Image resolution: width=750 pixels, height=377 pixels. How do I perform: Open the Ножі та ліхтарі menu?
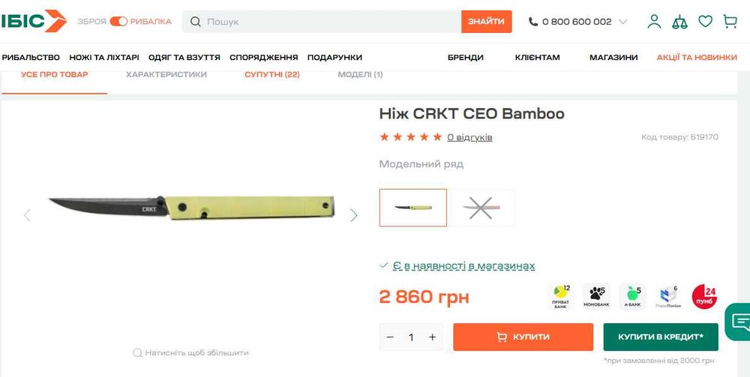pos(104,58)
